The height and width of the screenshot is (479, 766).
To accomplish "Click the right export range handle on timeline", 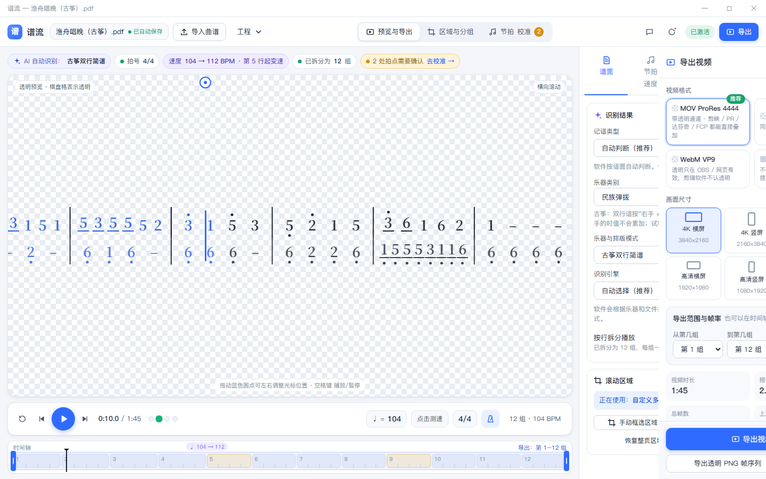I will tap(567, 461).
